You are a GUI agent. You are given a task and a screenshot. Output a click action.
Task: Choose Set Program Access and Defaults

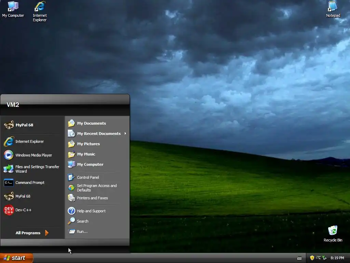[97, 188]
